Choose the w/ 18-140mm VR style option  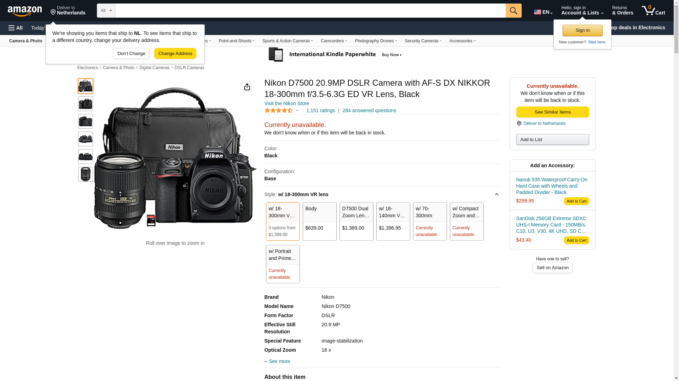coord(393,221)
